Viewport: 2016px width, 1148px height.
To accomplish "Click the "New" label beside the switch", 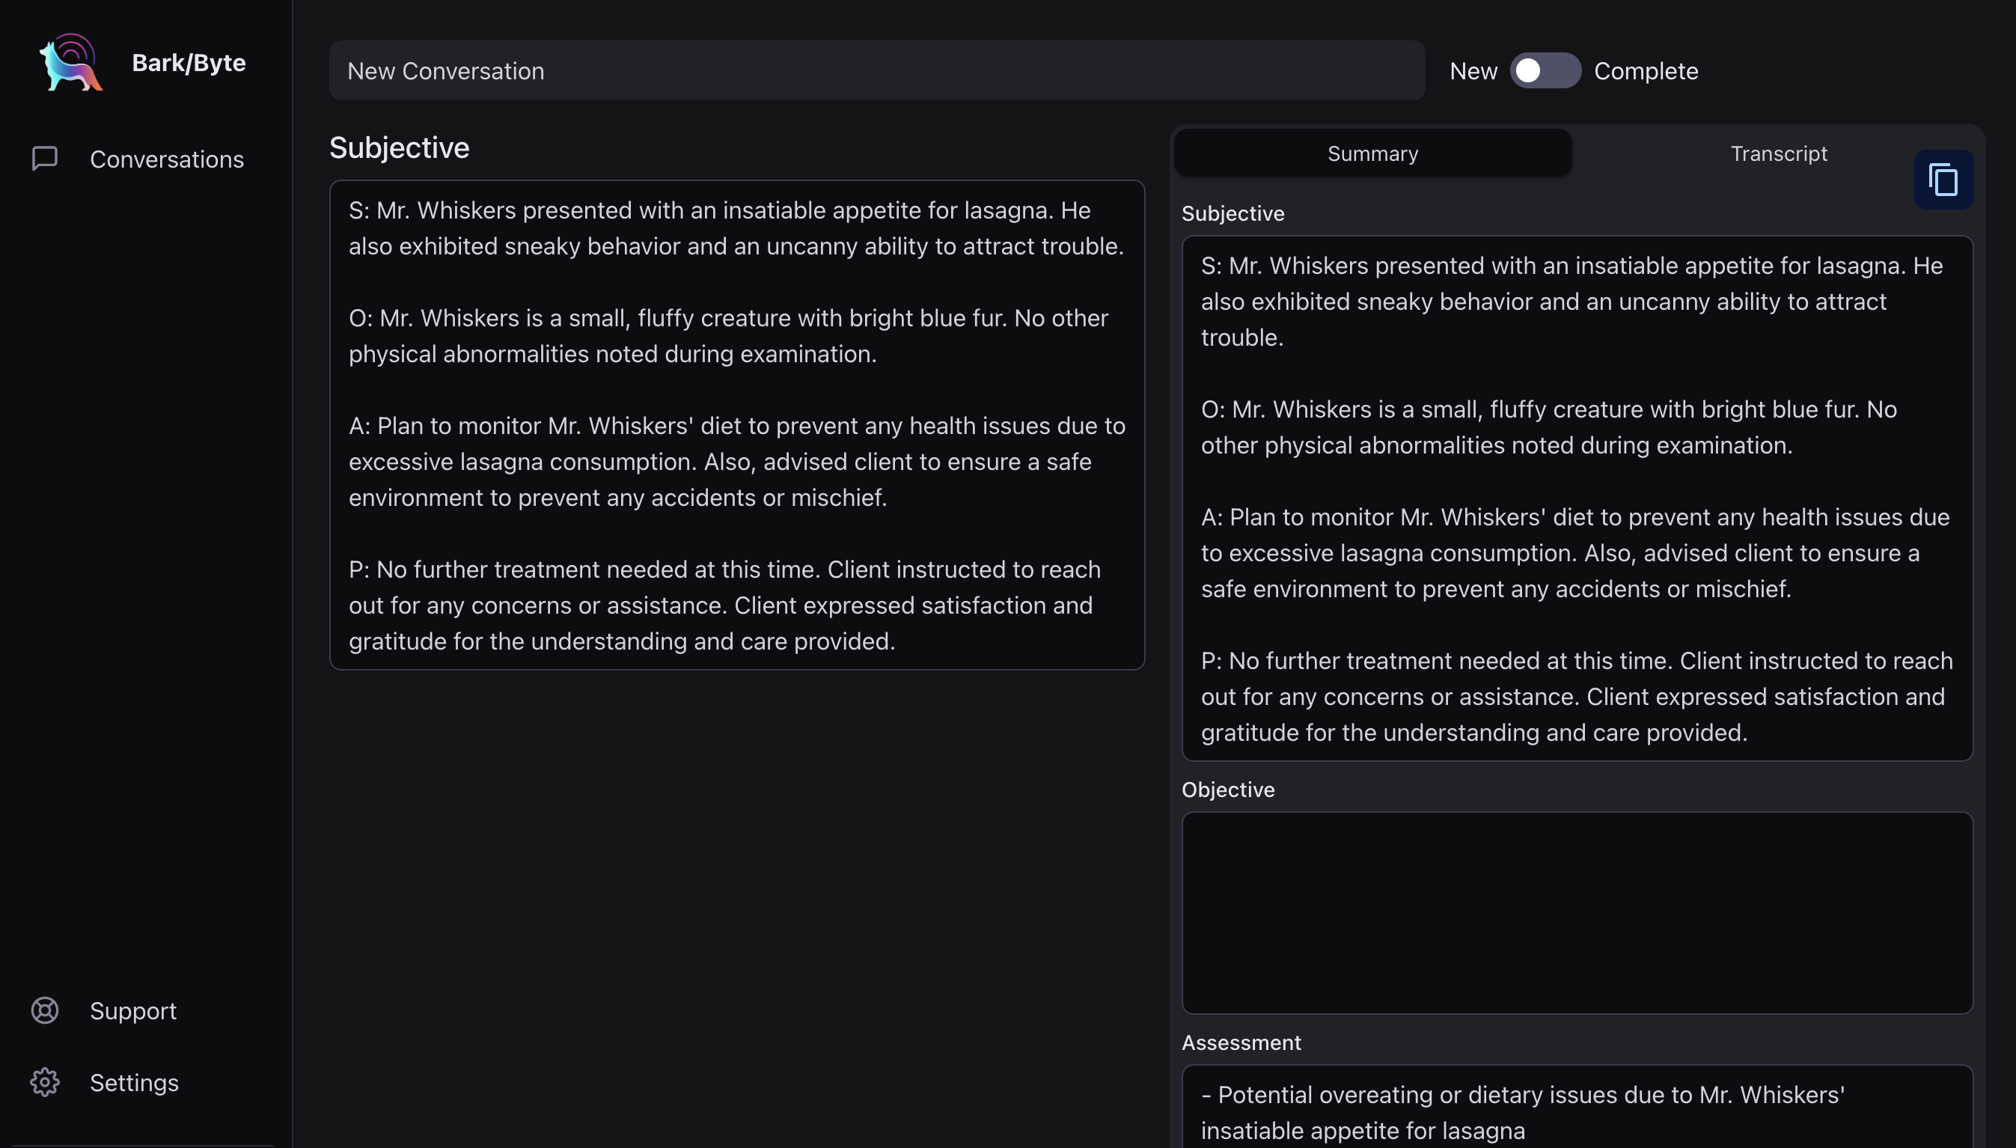I will point(1473,71).
